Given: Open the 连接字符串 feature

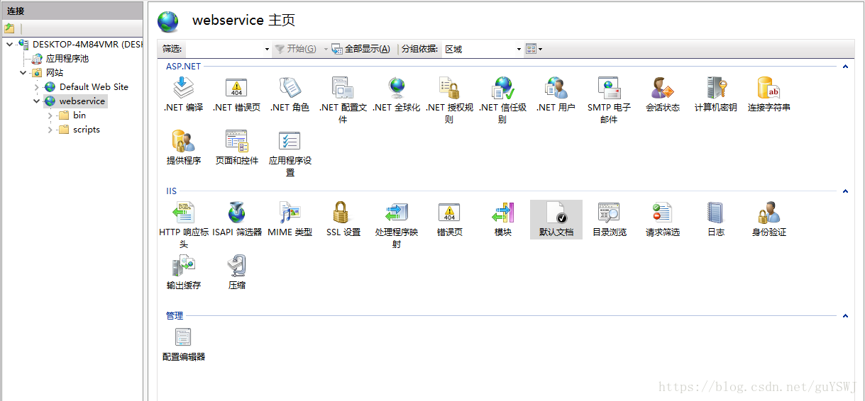Looking at the screenshot, I should (768, 95).
